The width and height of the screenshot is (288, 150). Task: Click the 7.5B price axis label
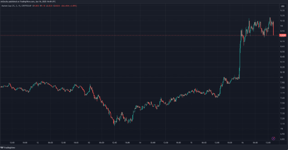pos(283,103)
